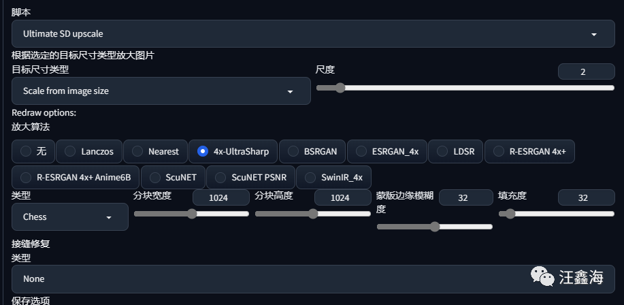Click the 分块宽度 number field showing 1024
This screenshot has height=305, width=624.
point(221,197)
